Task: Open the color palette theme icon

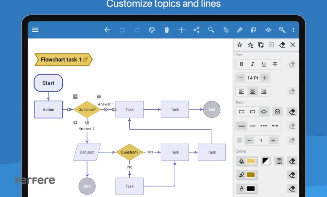Action: tap(152, 30)
